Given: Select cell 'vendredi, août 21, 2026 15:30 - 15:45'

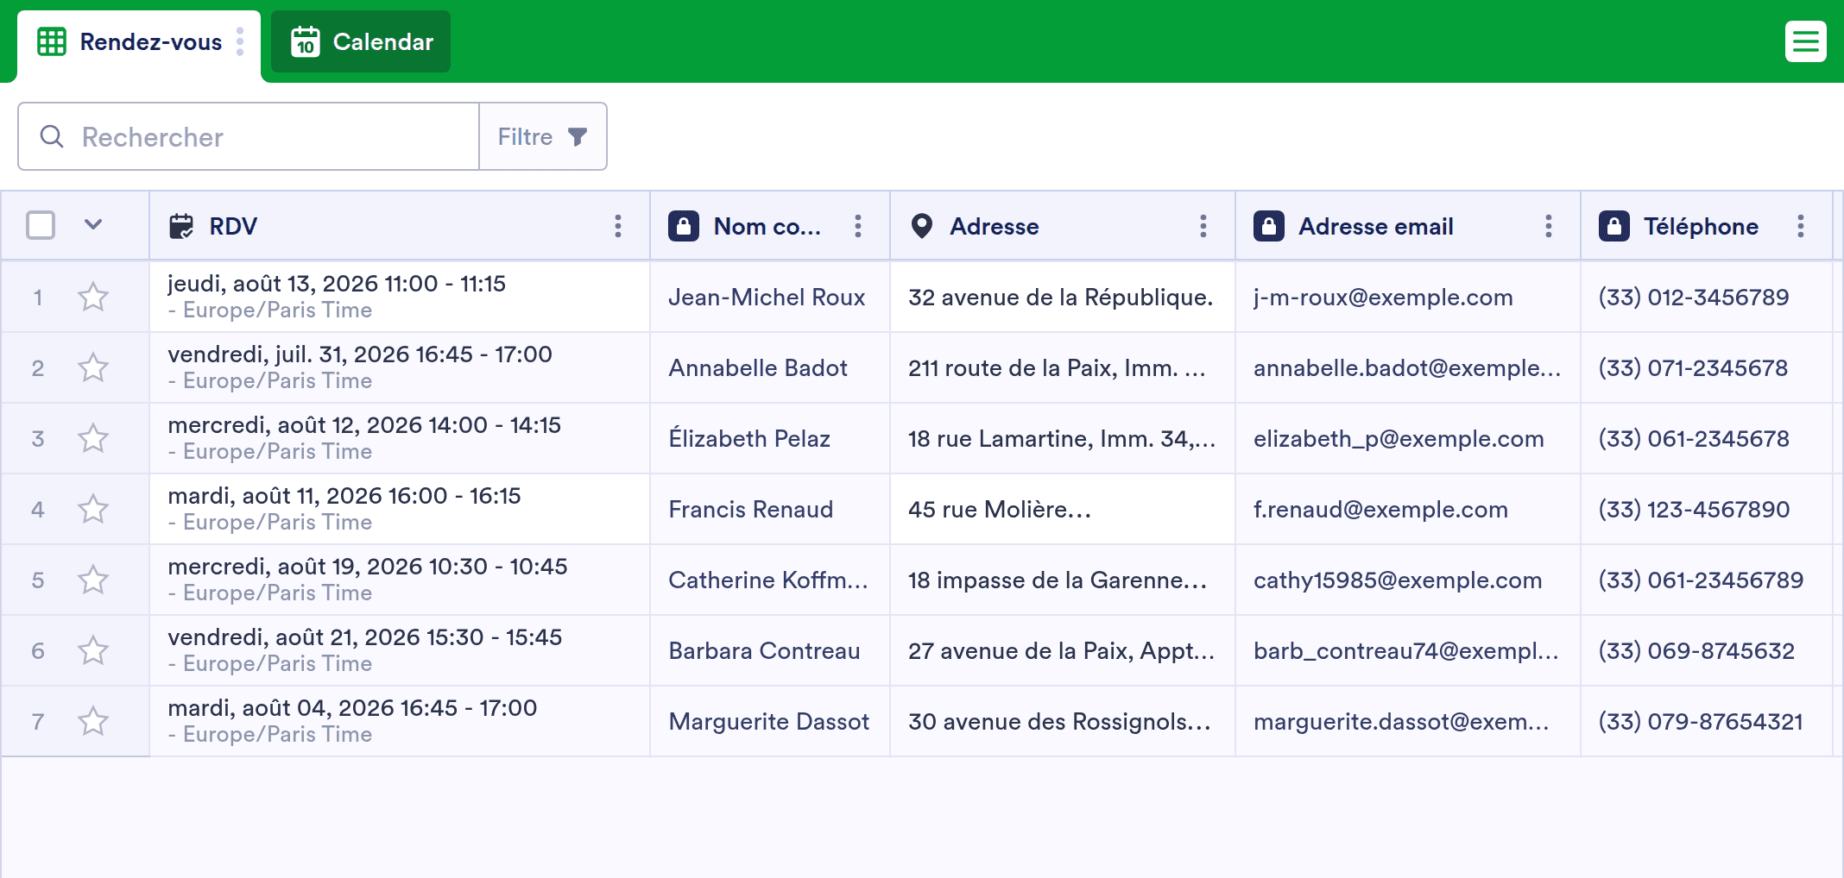Looking at the screenshot, I should point(400,650).
